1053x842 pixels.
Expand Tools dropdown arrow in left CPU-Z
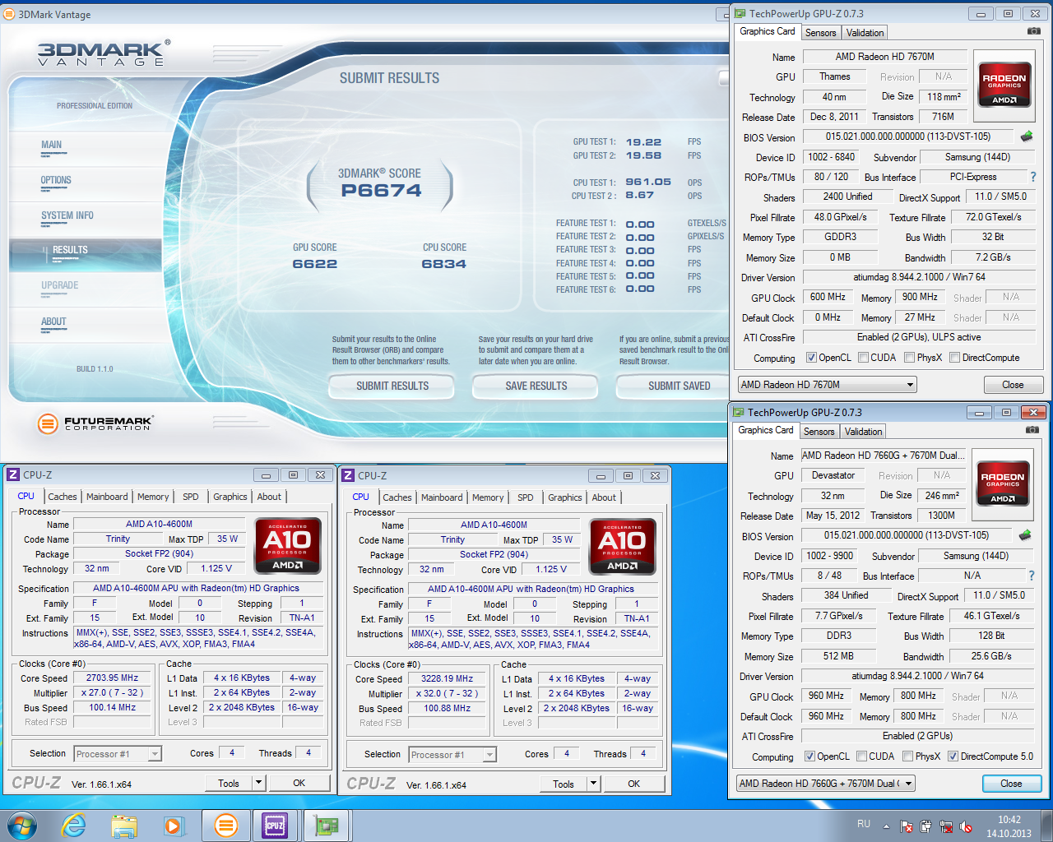(258, 784)
